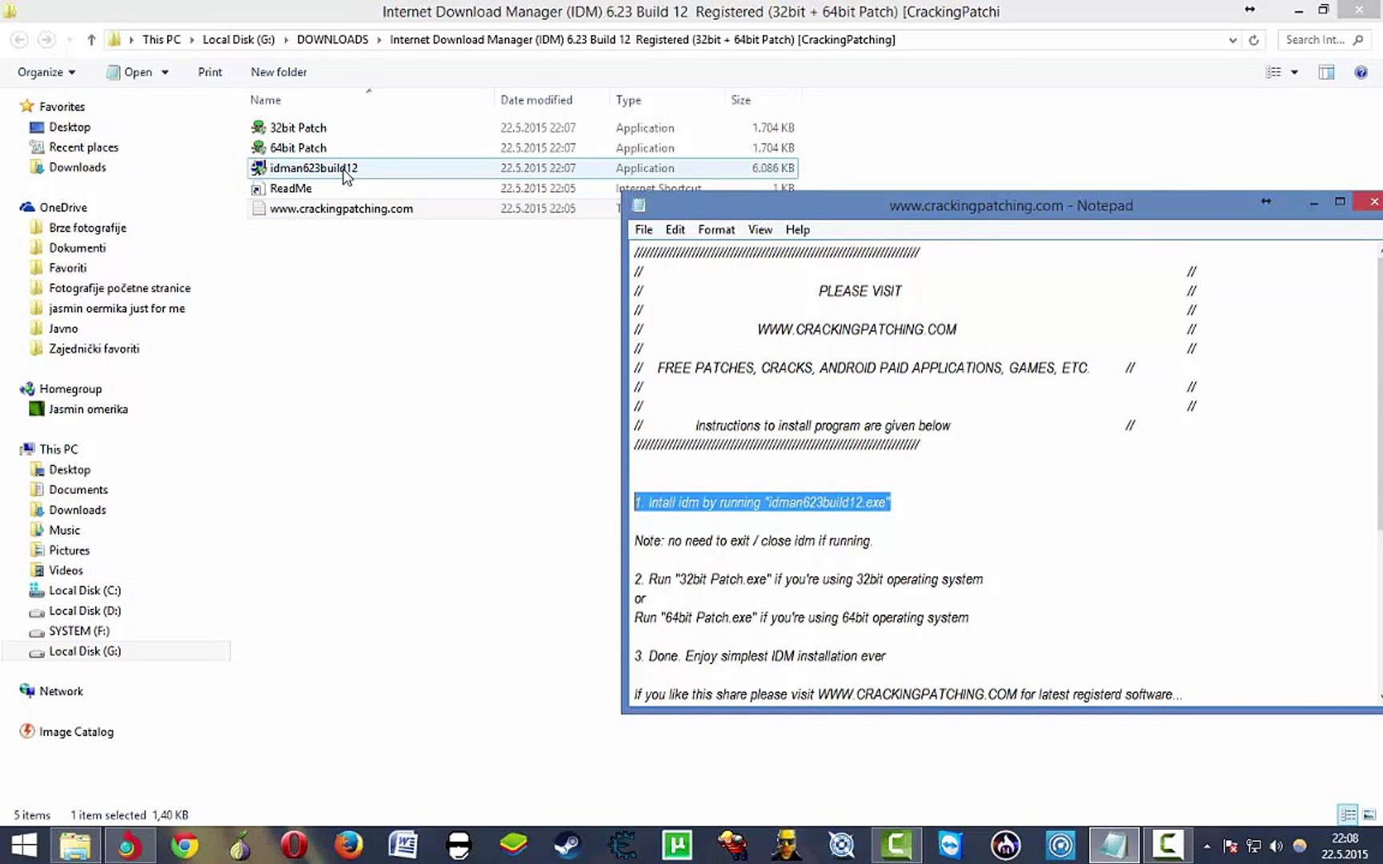Open BlueStacks from the taskbar
Image resolution: width=1383 pixels, height=864 pixels.
pyautogui.click(x=513, y=846)
